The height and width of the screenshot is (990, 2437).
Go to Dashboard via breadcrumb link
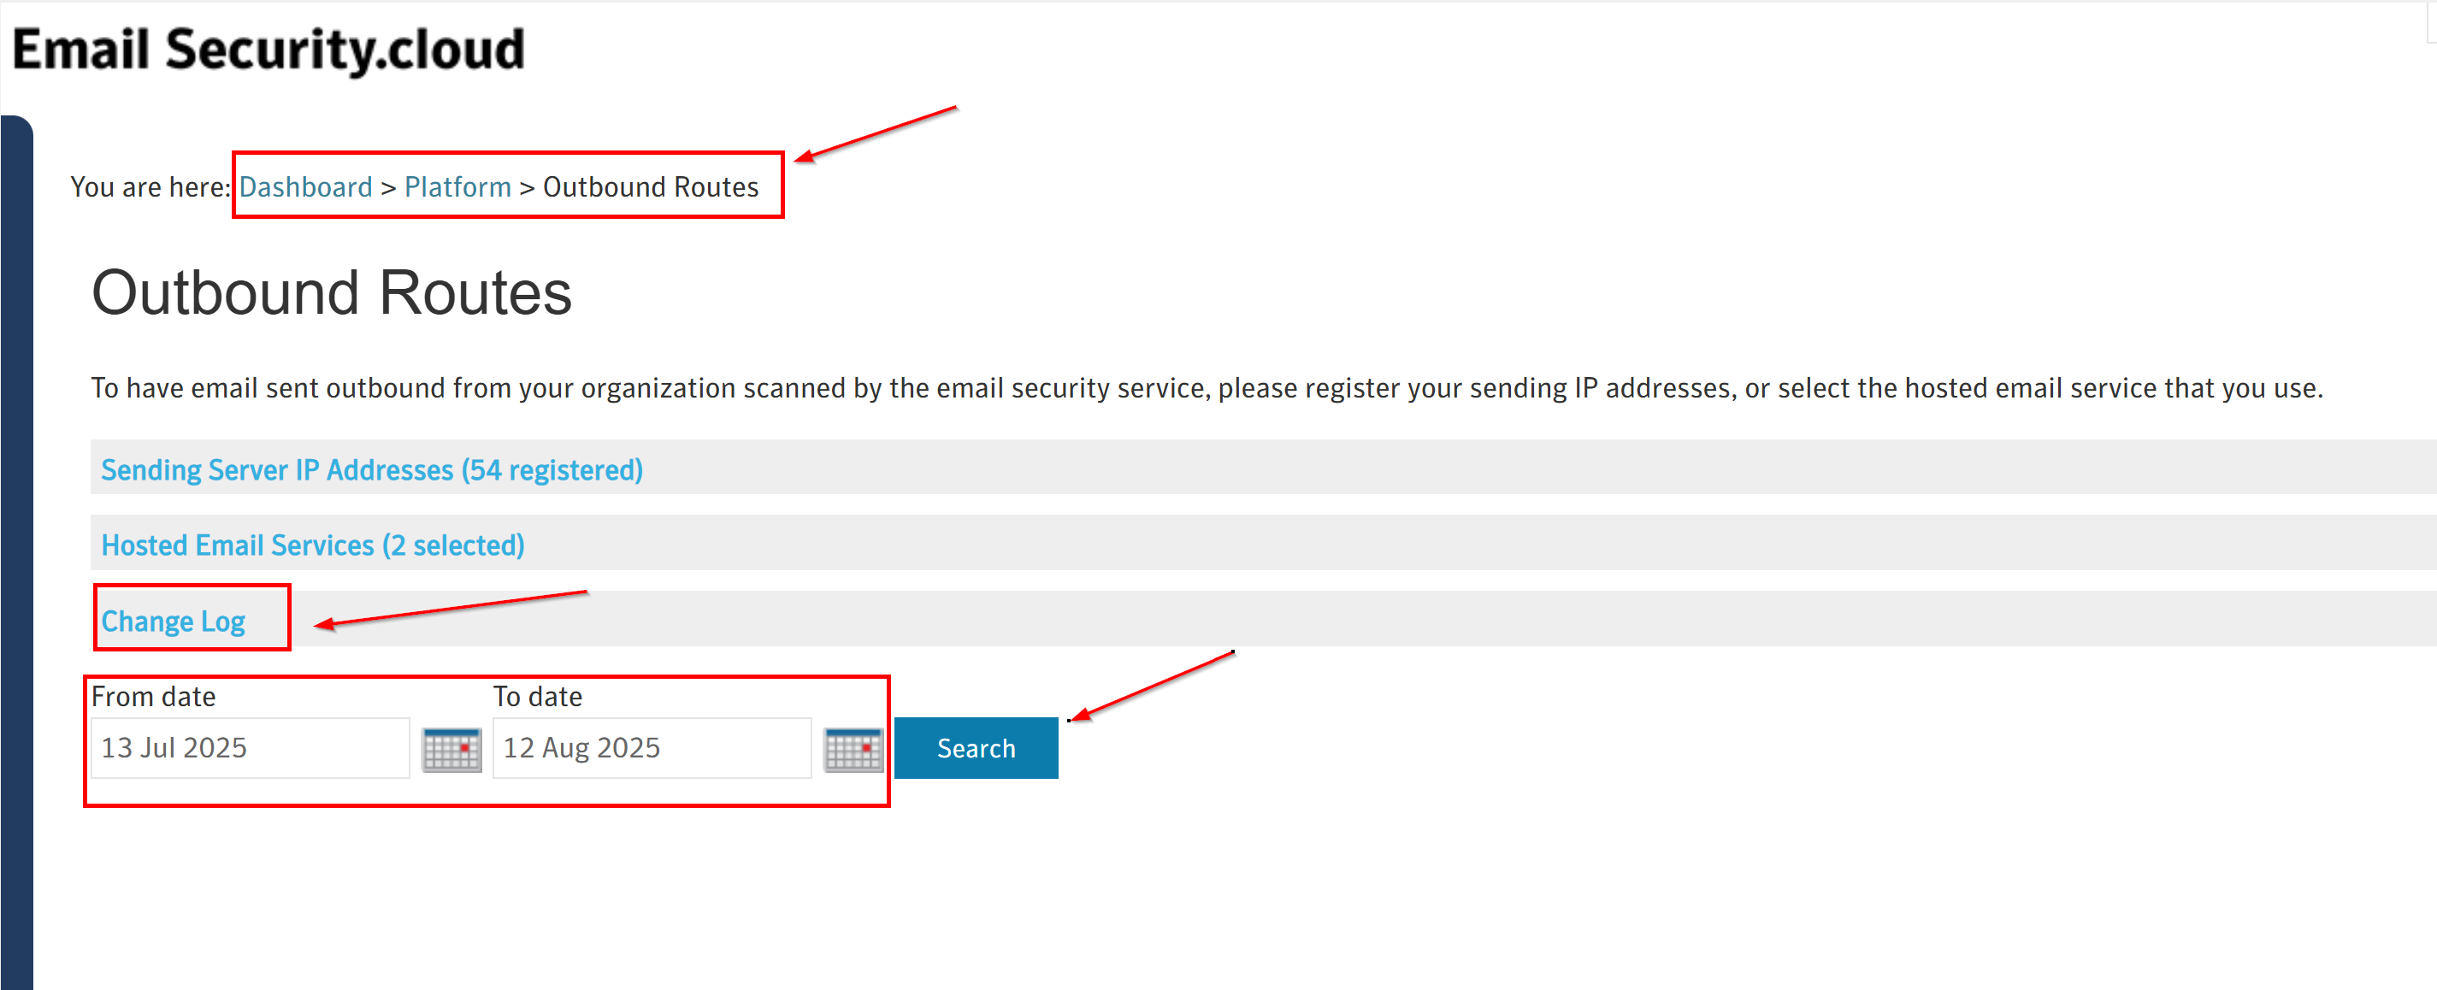305,187
